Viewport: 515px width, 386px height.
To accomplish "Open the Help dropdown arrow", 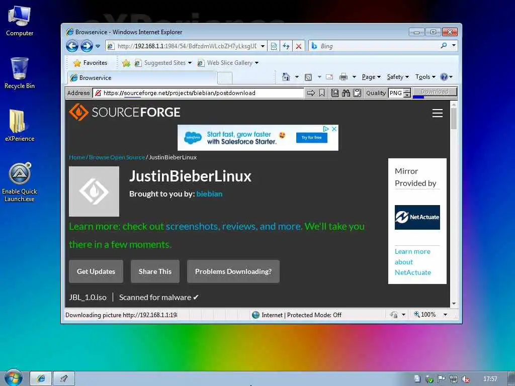I will tap(451, 77).
